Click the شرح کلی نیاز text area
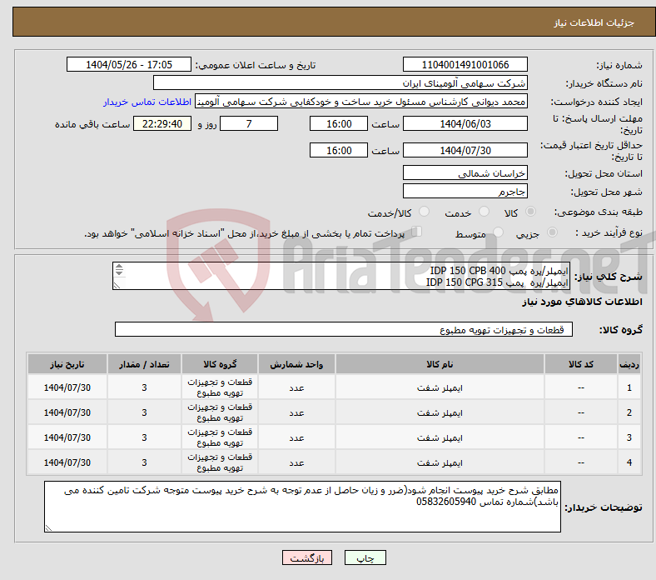 pyautogui.click(x=341, y=276)
